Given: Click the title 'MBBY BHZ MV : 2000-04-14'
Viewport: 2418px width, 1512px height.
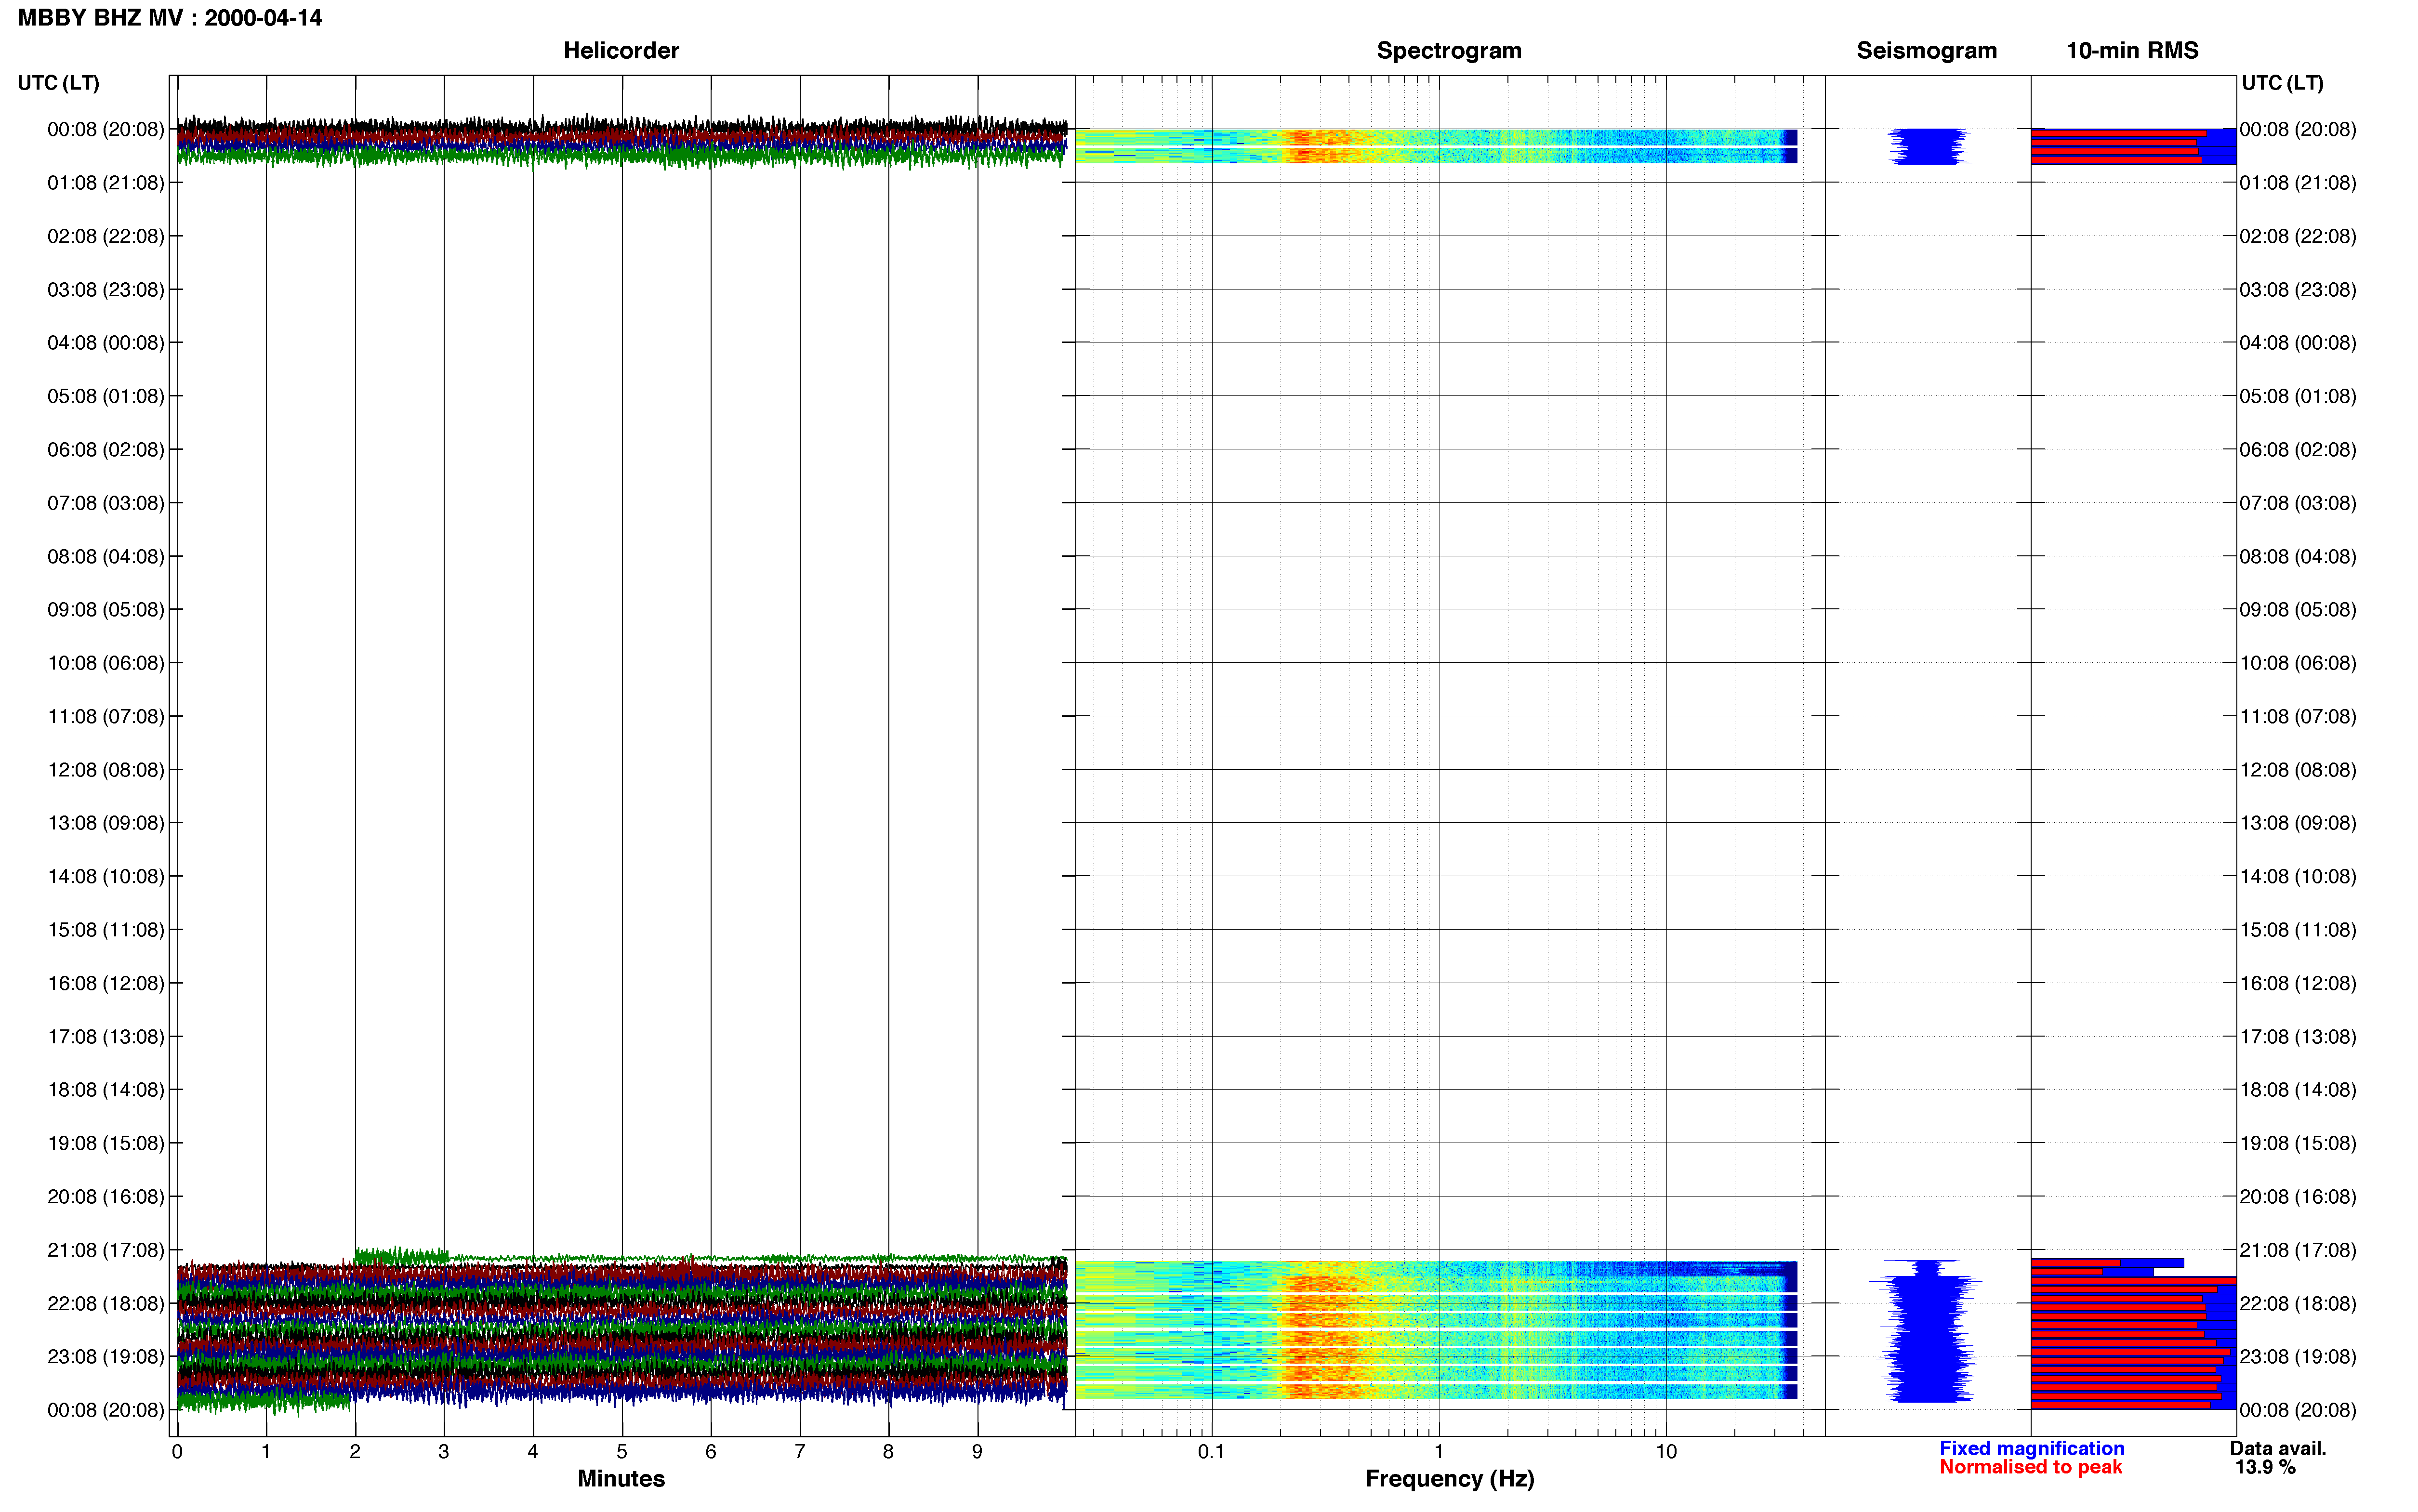Looking at the screenshot, I should (170, 18).
